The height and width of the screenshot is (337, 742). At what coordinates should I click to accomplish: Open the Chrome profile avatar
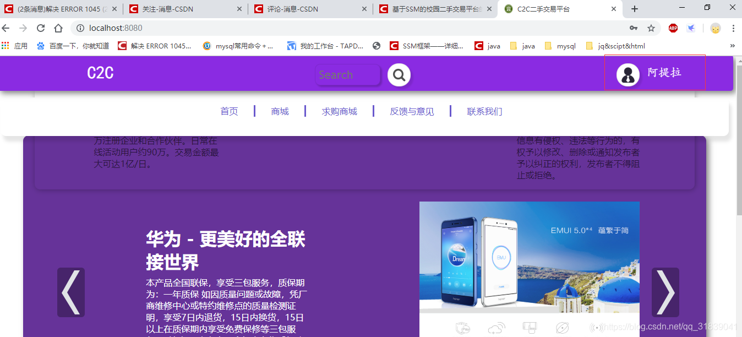click(715, 28)
